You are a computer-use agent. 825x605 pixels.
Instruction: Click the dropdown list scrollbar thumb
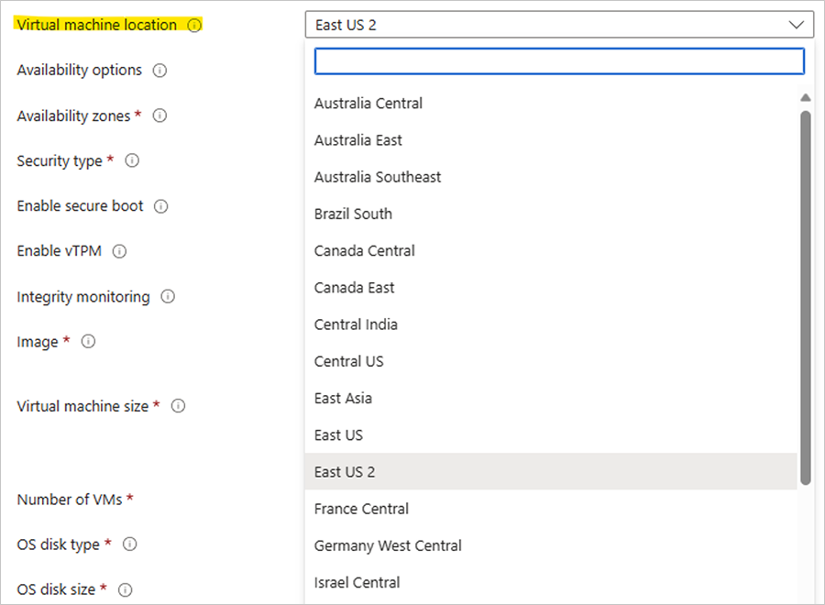(805, 293)
